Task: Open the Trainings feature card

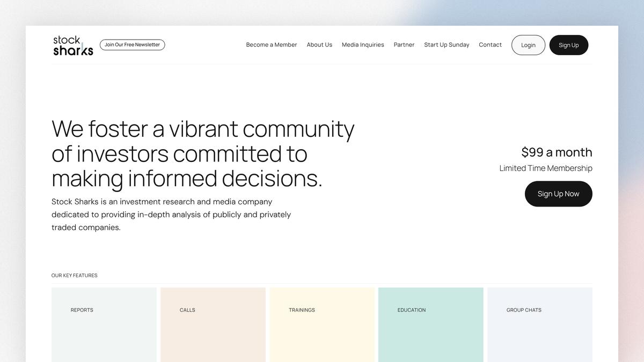Action: tap(322, 324)
